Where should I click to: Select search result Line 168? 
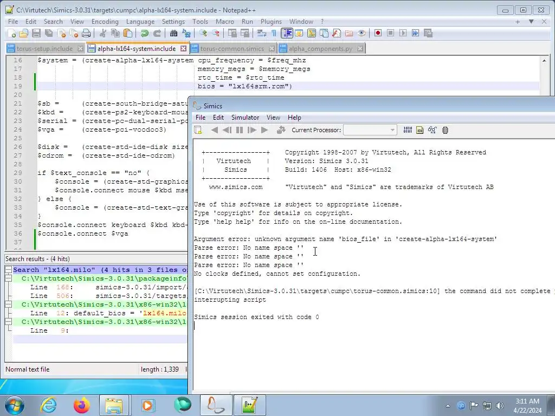tap(100, 287)
